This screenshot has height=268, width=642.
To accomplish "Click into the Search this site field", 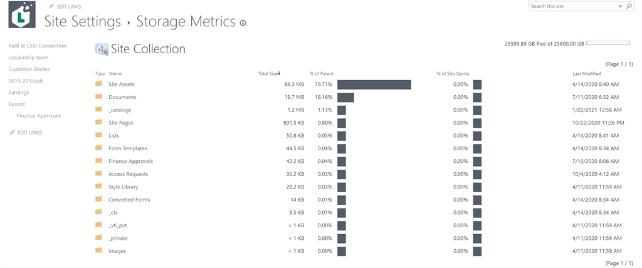I will [x=572, y=6].
